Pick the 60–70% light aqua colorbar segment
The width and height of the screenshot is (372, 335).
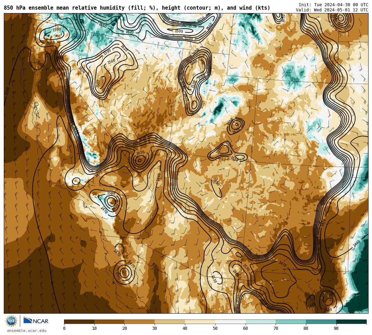click(x=260, y=322)
